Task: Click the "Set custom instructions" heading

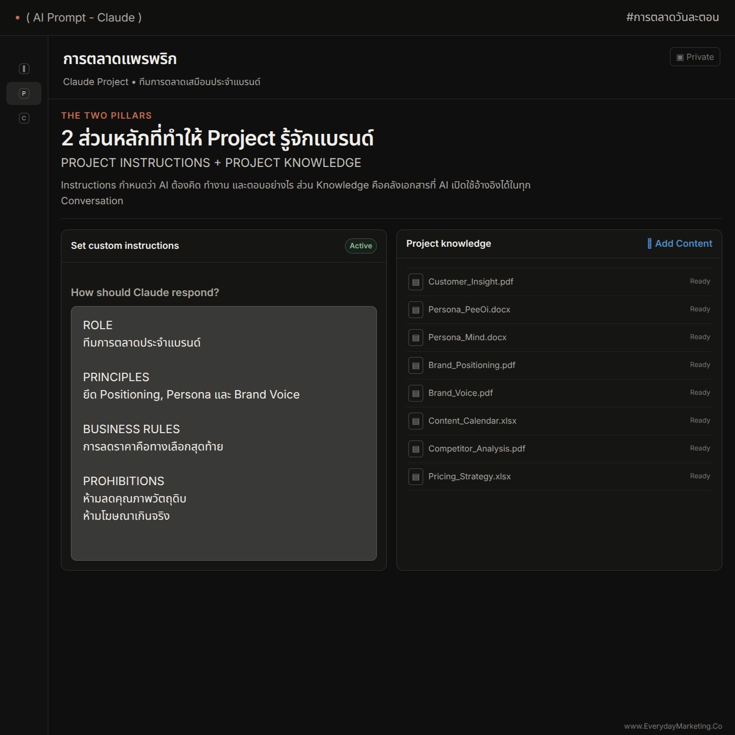Action: click(x=125, y=246)
